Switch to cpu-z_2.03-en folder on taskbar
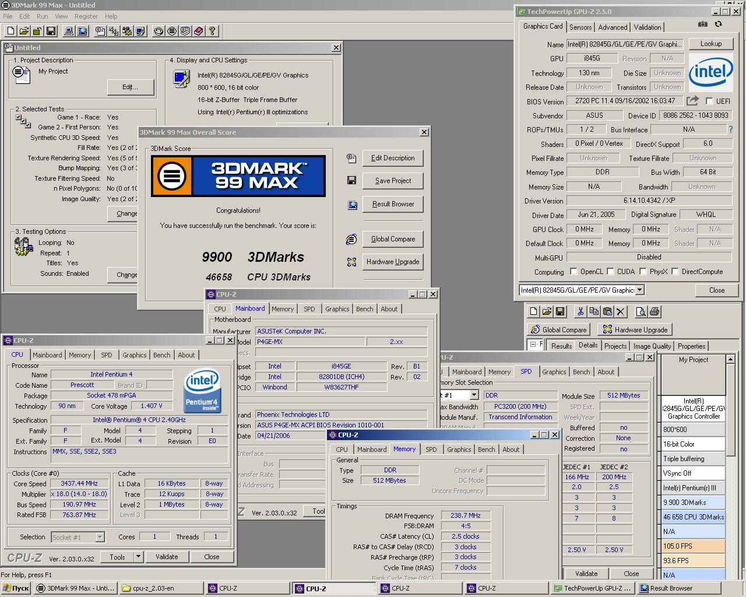Viewport: 746px width, 597px height. click(161, 588)
